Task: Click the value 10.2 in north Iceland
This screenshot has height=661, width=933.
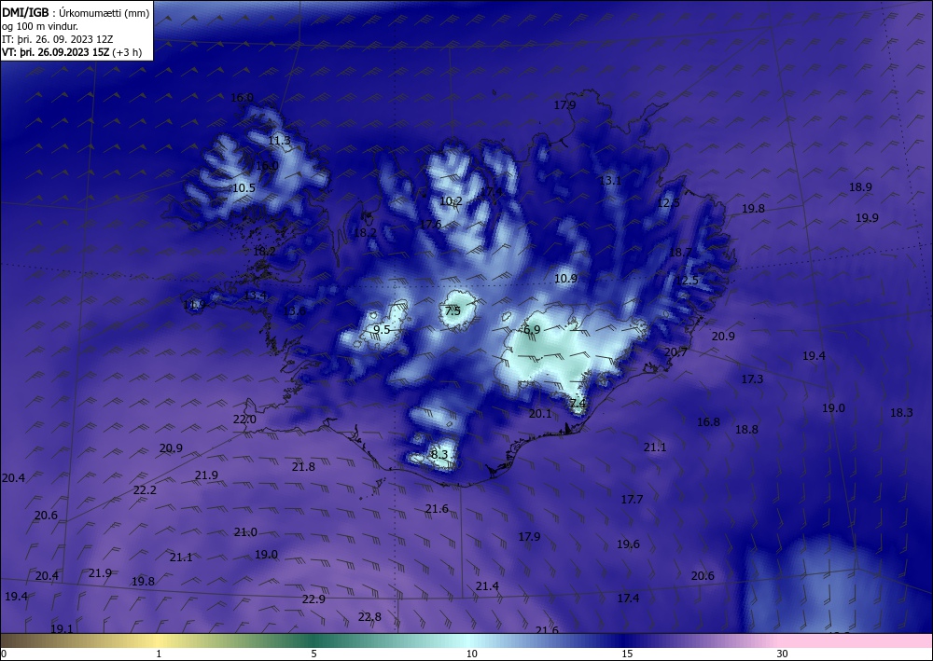Action: click(451, 201)
